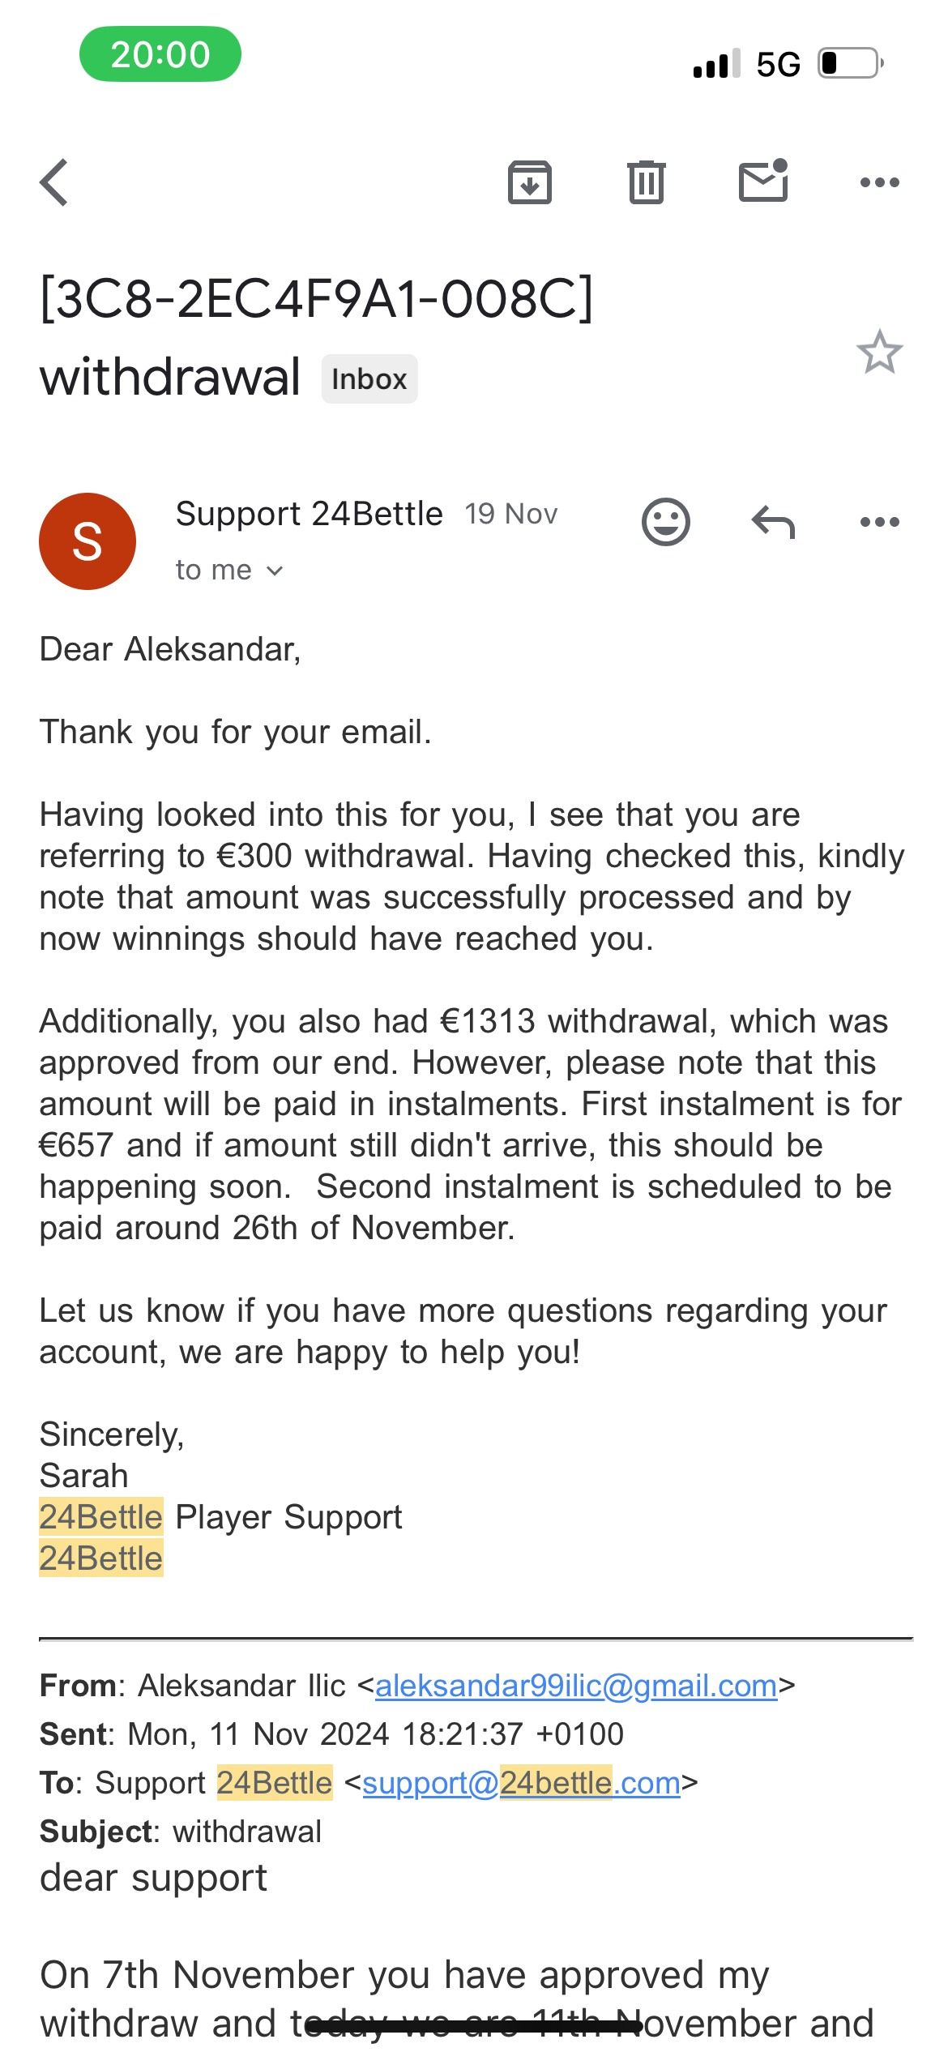Open the support@24bettle.com email link
The image size is (948, 2052).
[521, 1783]
